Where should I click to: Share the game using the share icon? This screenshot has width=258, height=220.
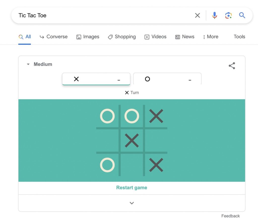232,65
